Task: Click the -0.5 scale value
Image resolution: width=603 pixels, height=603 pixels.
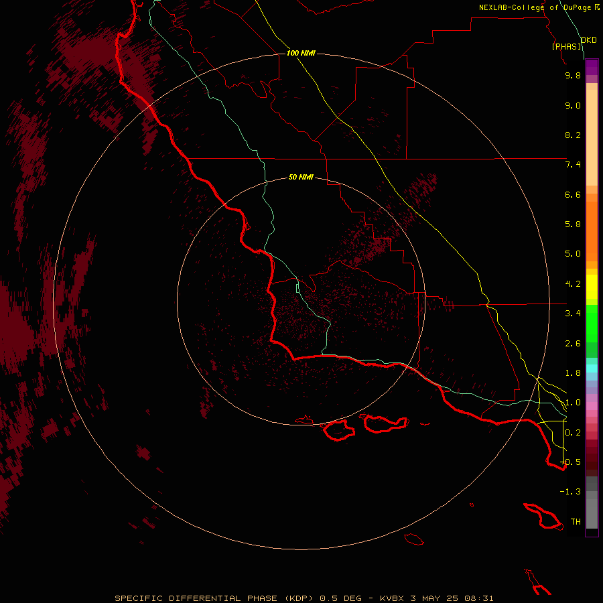Action: [x=570, y=462]
